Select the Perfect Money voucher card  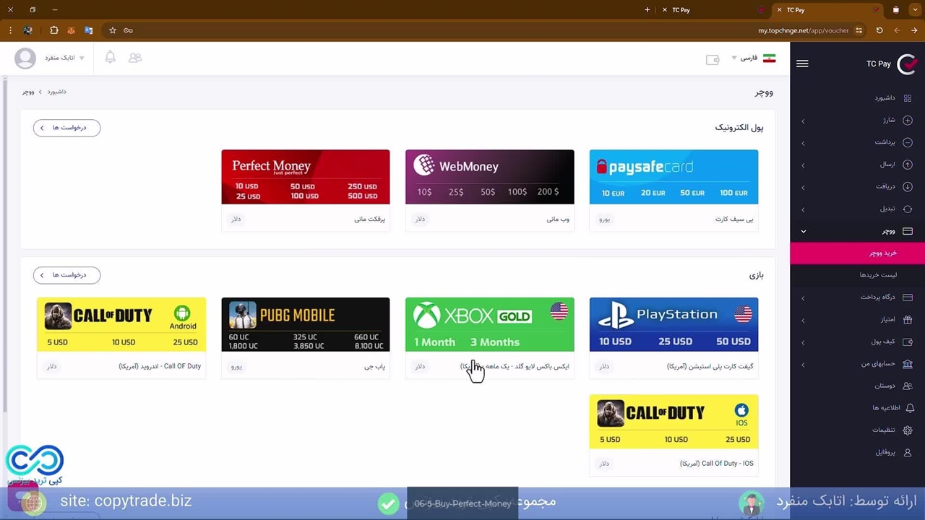click(x=305, y=177)
